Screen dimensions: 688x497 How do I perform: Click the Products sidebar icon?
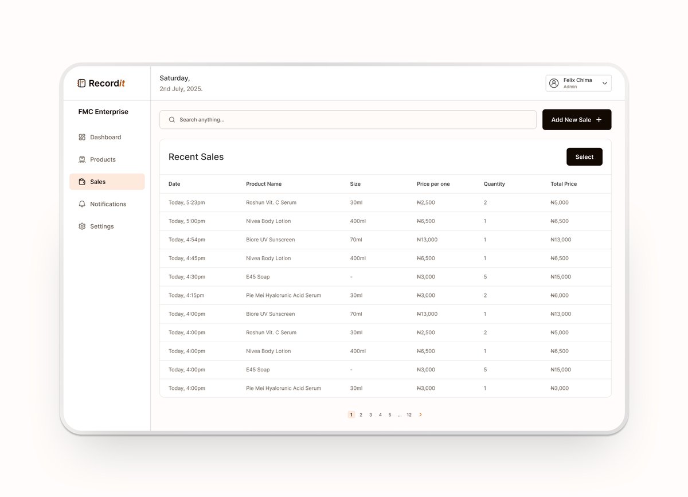pyautogui.click(x=82, y=159)
